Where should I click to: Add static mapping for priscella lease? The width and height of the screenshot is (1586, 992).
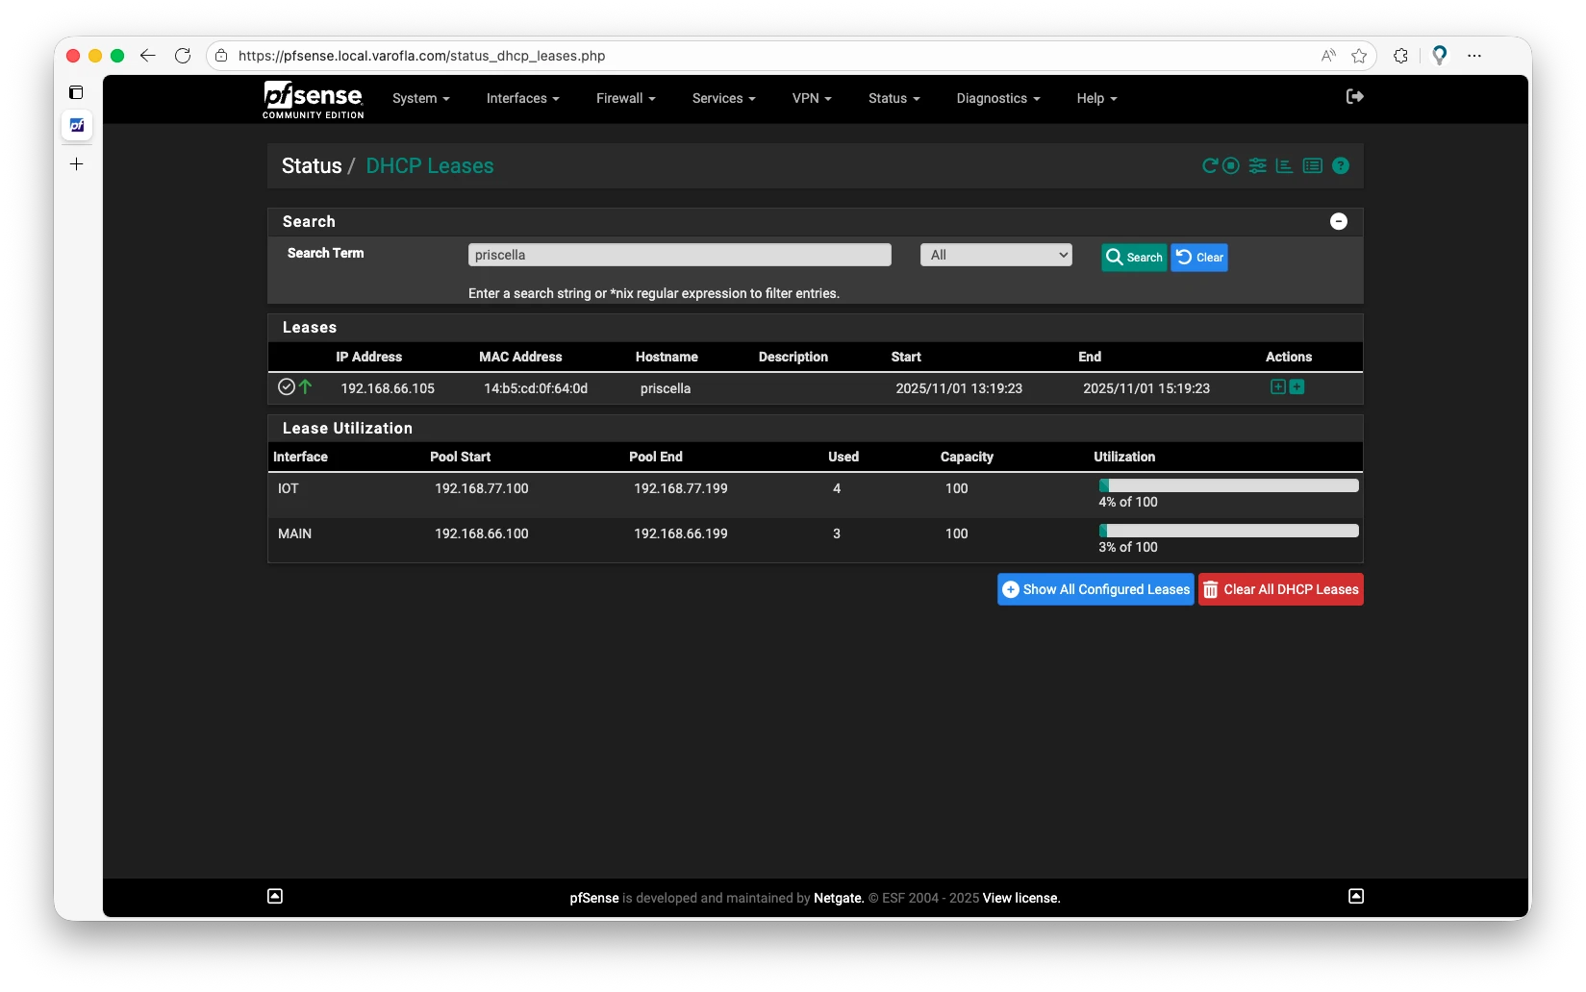(x=1277, y=386)
